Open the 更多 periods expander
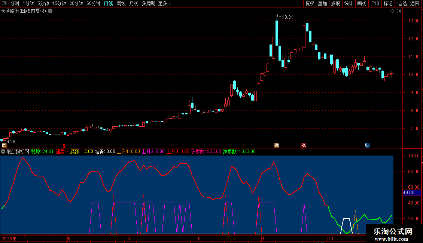 coord(164,4)
